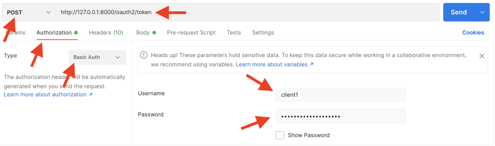Open the Learn more about authorization link
495x146 pixels.
point(48,94)
